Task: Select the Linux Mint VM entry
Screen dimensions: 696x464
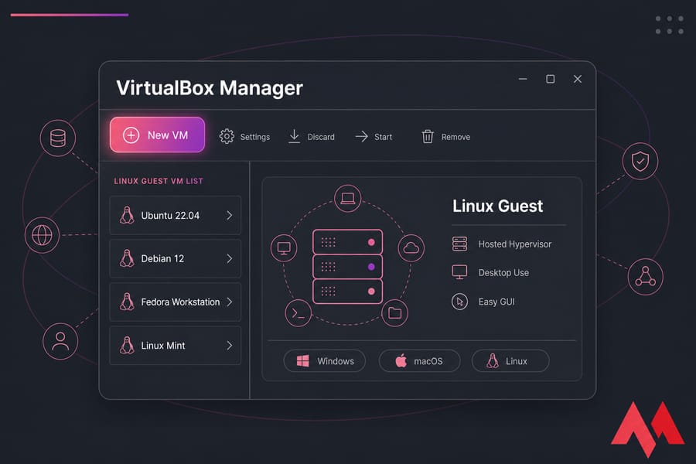Action: 176,346
